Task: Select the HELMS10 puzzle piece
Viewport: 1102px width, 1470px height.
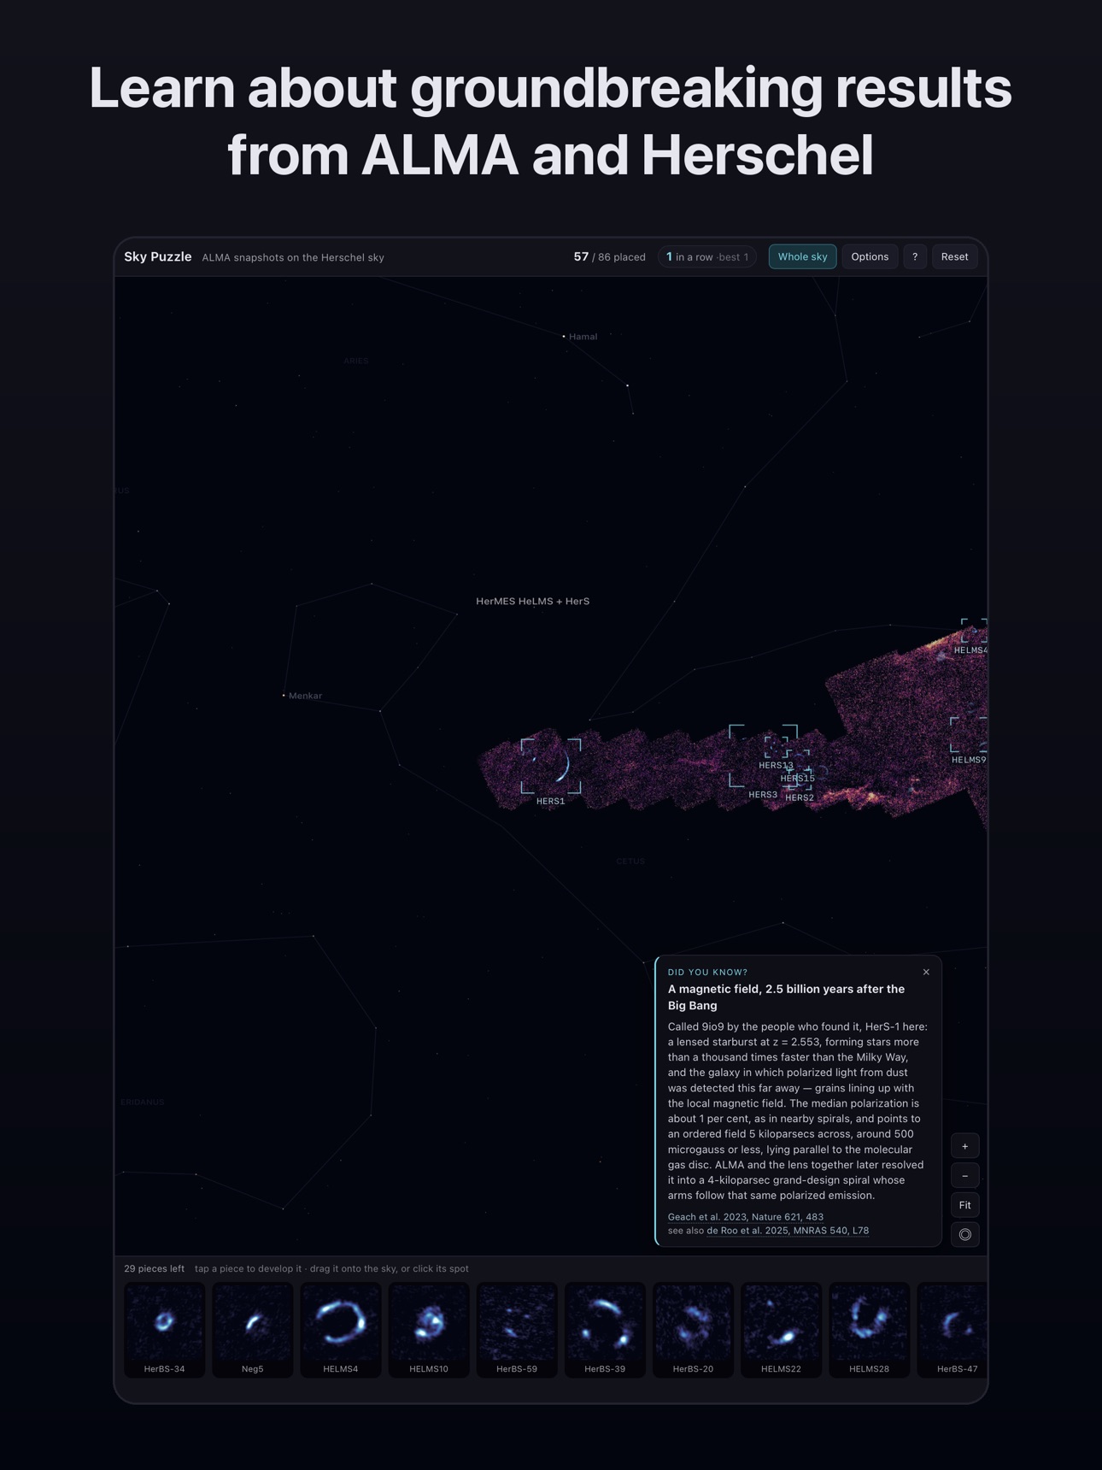Action: coord(429,1329)
